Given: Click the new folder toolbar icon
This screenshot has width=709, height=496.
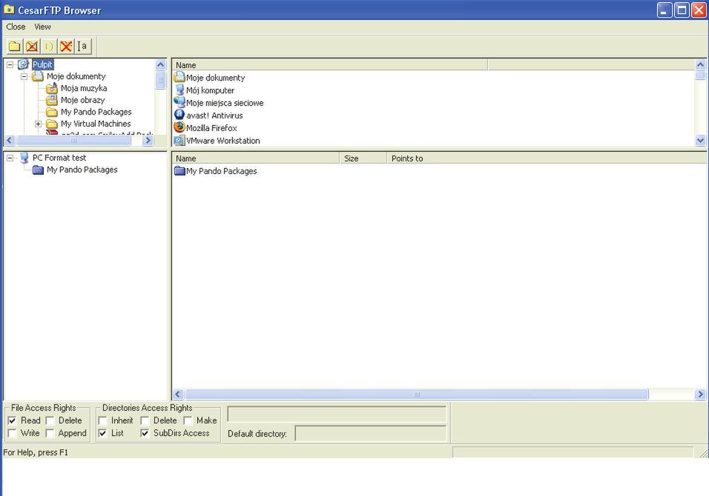Looking at the screenshot, I should click(15, 46).
